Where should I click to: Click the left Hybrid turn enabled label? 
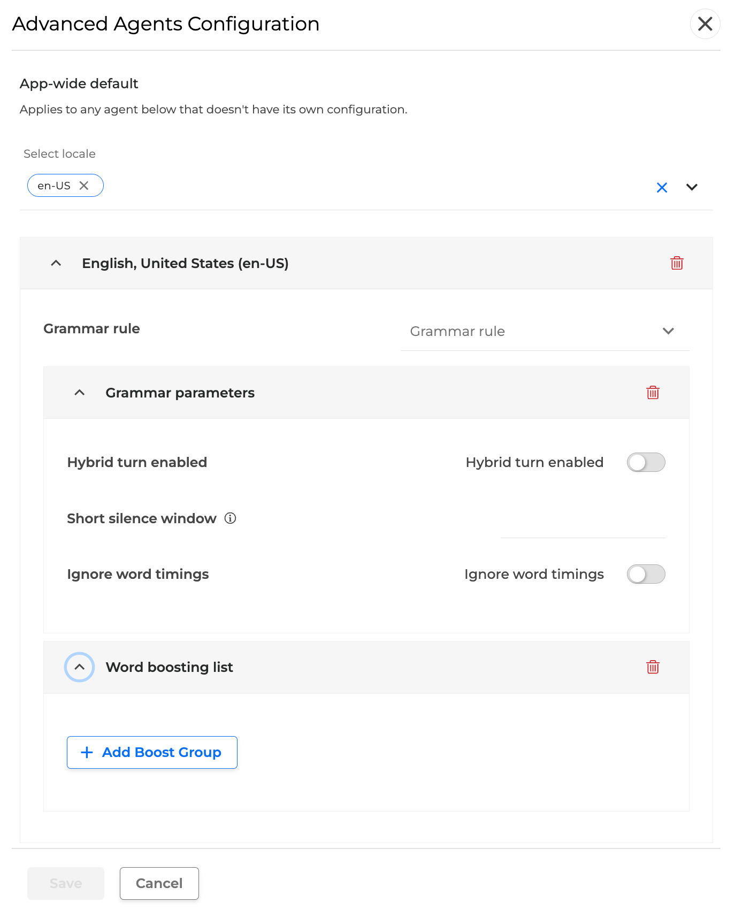tap(137, 462)
